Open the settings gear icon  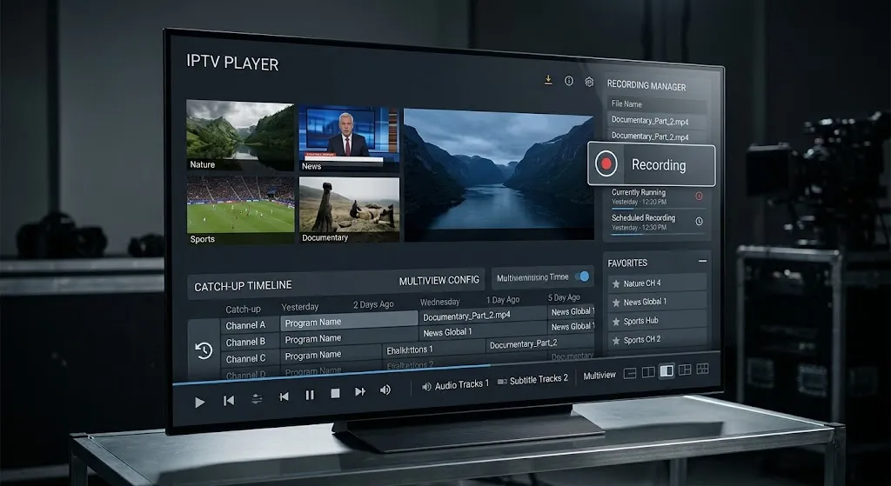point(589,82)
